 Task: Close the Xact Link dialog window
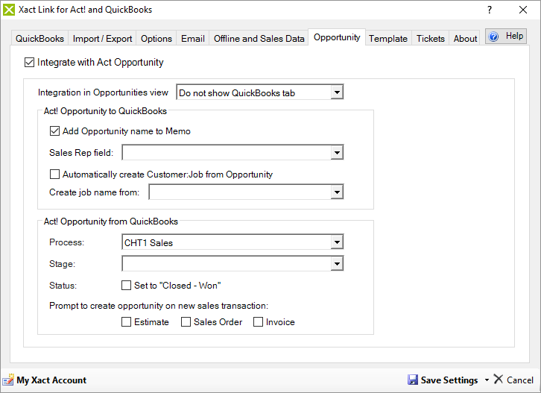pyautogui.click(x=523, y=10)
